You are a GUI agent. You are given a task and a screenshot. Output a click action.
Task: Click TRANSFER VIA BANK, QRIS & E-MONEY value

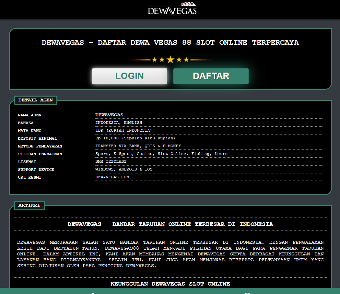[x=138, y=146]
